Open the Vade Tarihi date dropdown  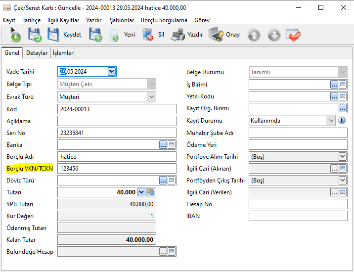[112, 72]
